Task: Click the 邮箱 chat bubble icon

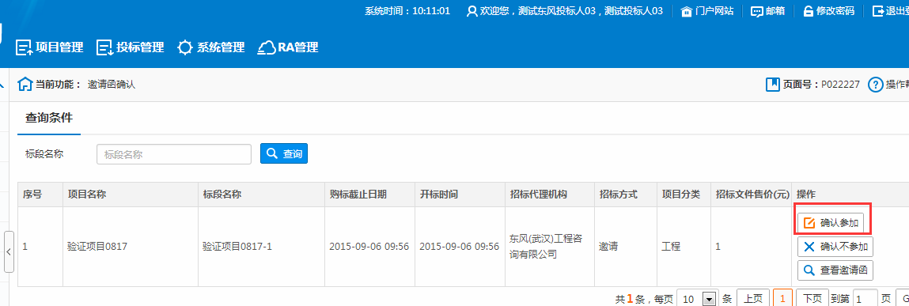Action: pos(756,11)
